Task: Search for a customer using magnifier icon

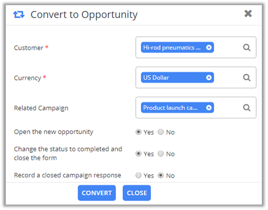Action: point(247,47)
